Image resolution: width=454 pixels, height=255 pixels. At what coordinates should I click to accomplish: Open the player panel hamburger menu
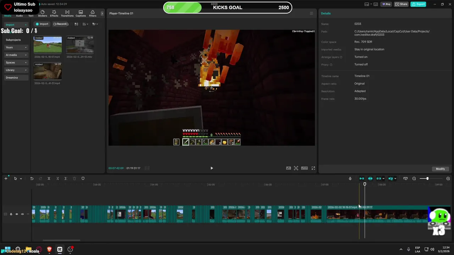click(x=311, y=13)
